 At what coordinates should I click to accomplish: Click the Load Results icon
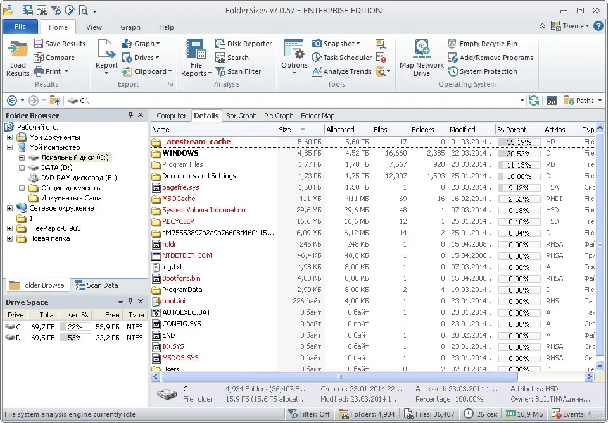pos(18,50)
